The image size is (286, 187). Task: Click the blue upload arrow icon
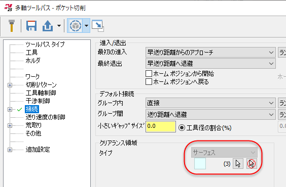click(48, 26)
